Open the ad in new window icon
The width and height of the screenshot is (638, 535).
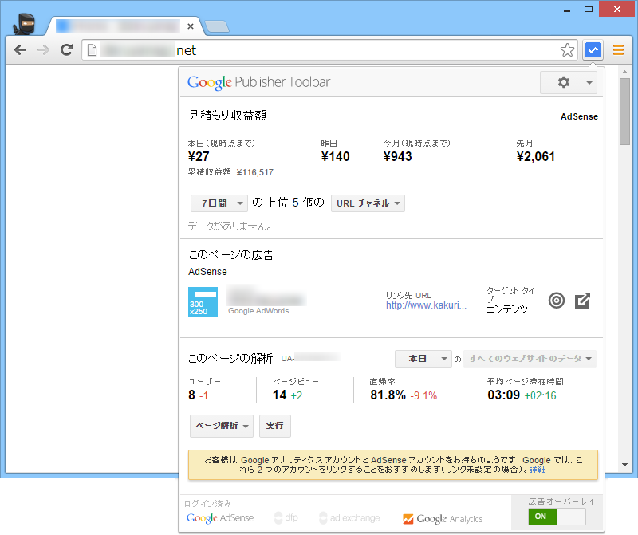582,301
